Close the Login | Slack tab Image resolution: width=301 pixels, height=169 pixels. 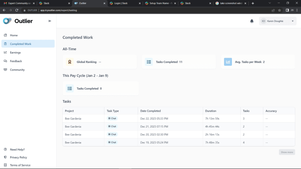coord(140,3)
